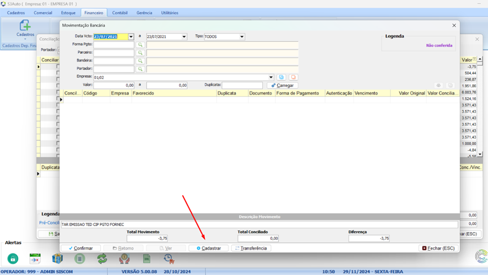Open the green padlock alert icon
Viewport: 488px width, 275px height.
(13, 258)
